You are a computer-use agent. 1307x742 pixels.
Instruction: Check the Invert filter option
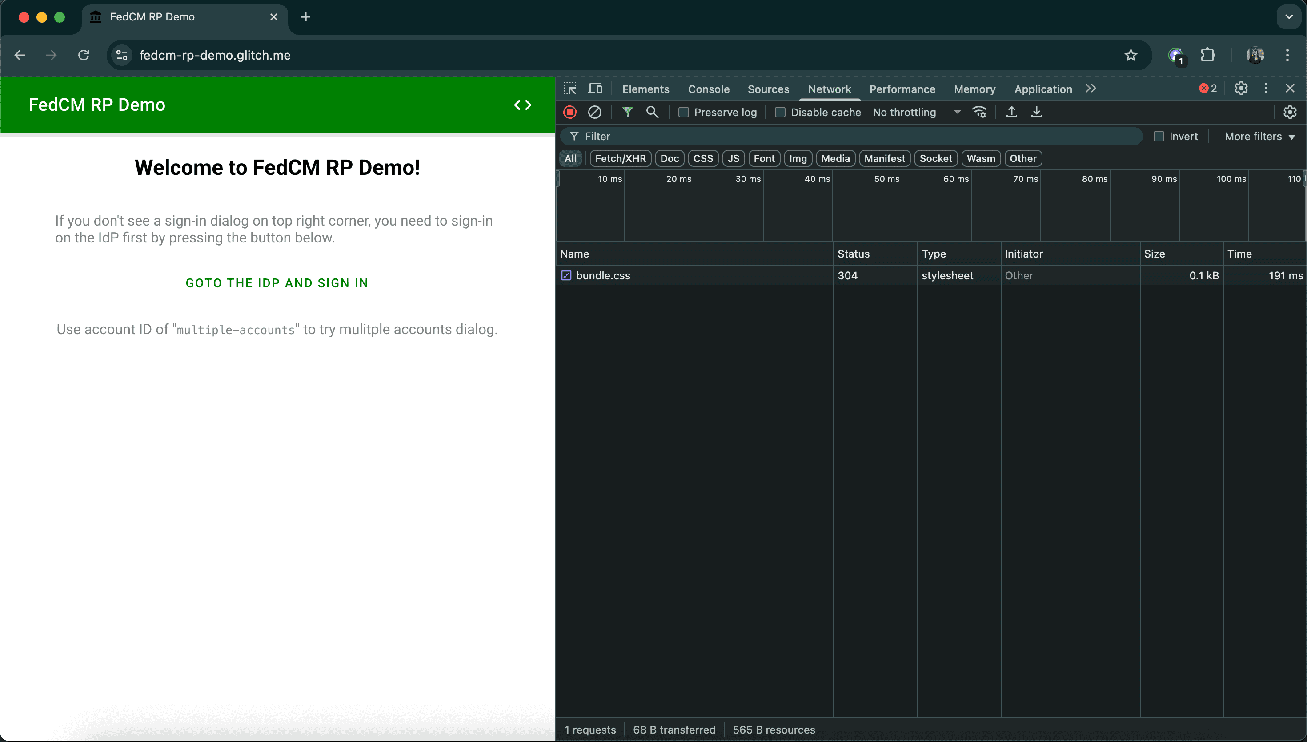point(1159,136)
